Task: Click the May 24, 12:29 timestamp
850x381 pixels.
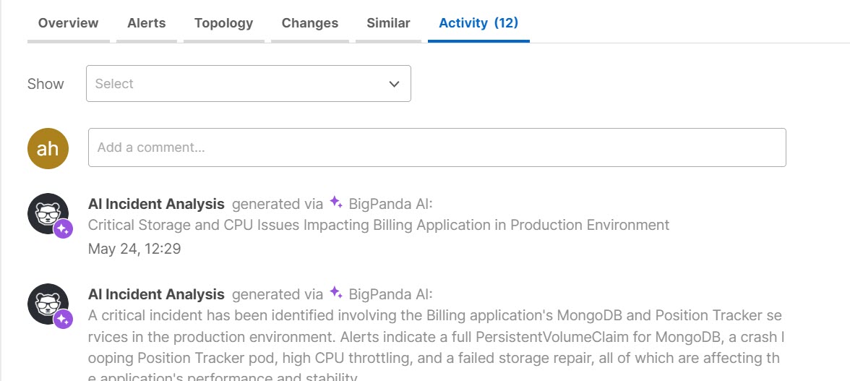Action: [134, 249]
